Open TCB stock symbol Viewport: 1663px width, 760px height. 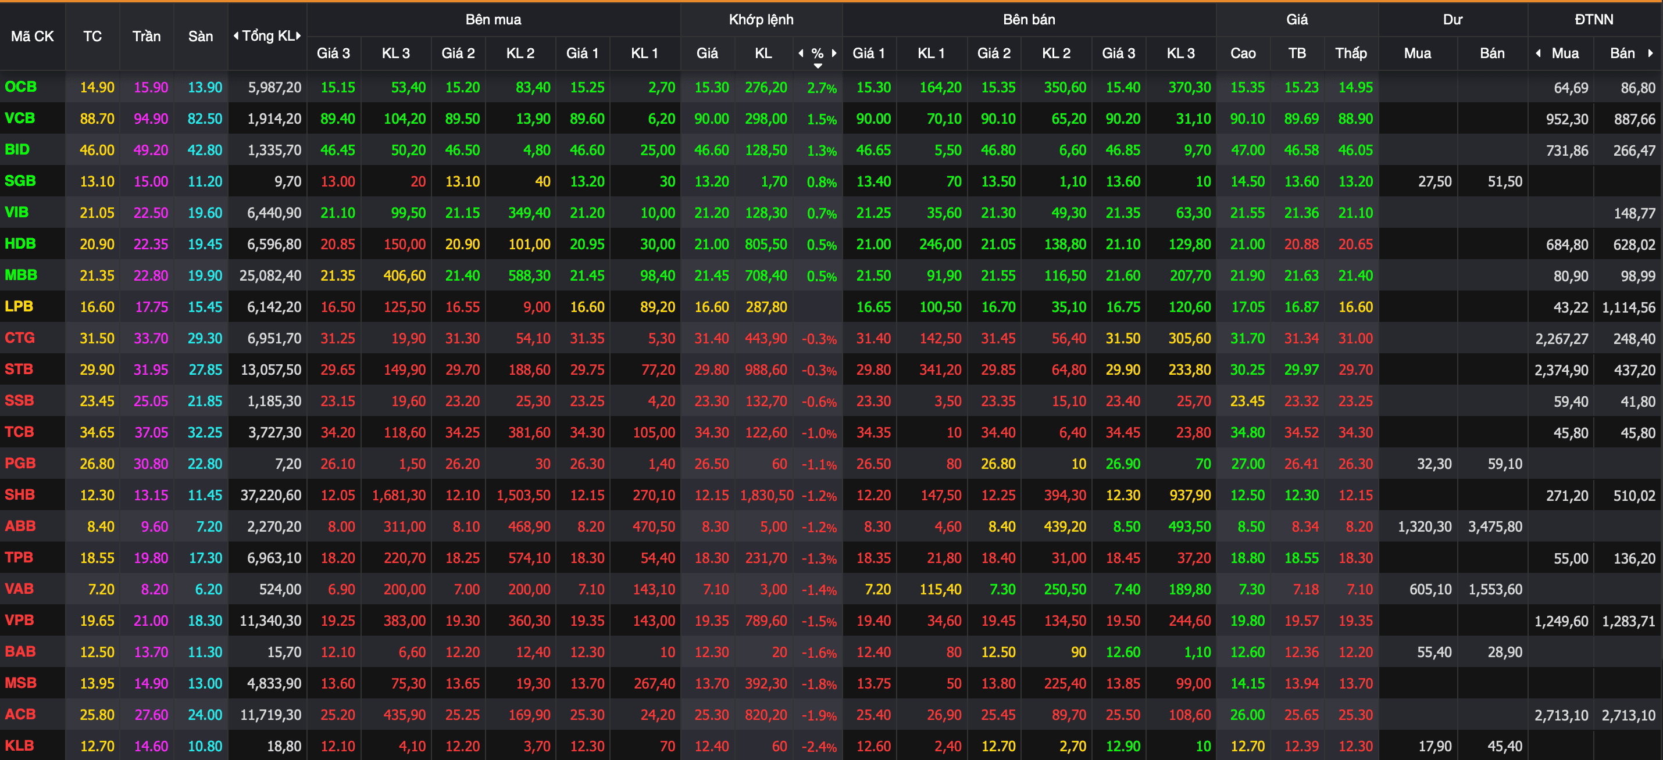(19, 432)
